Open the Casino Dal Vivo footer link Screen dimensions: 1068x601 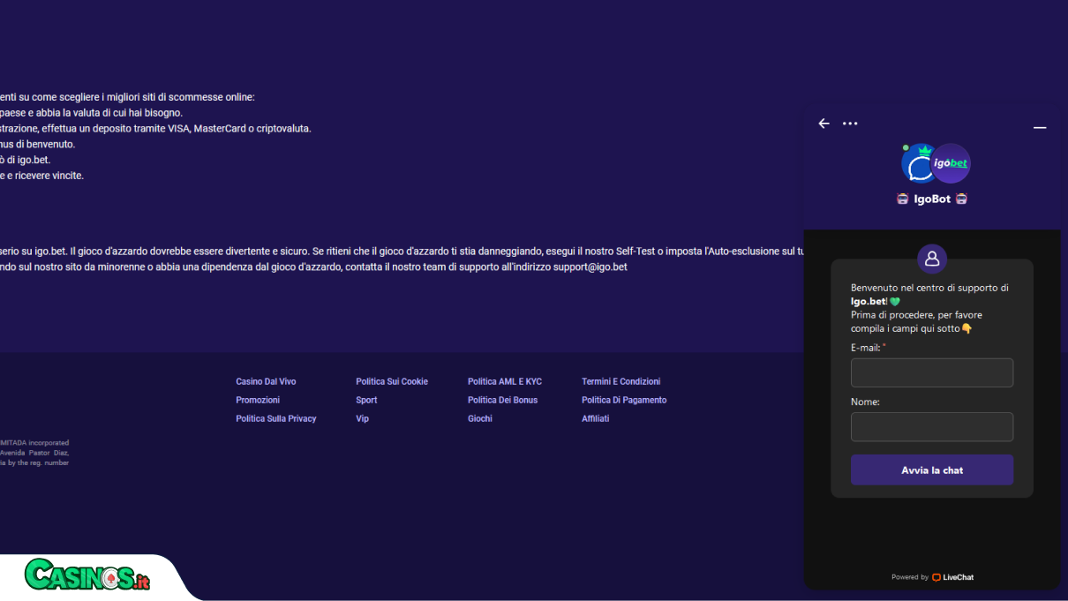[266, 381]
